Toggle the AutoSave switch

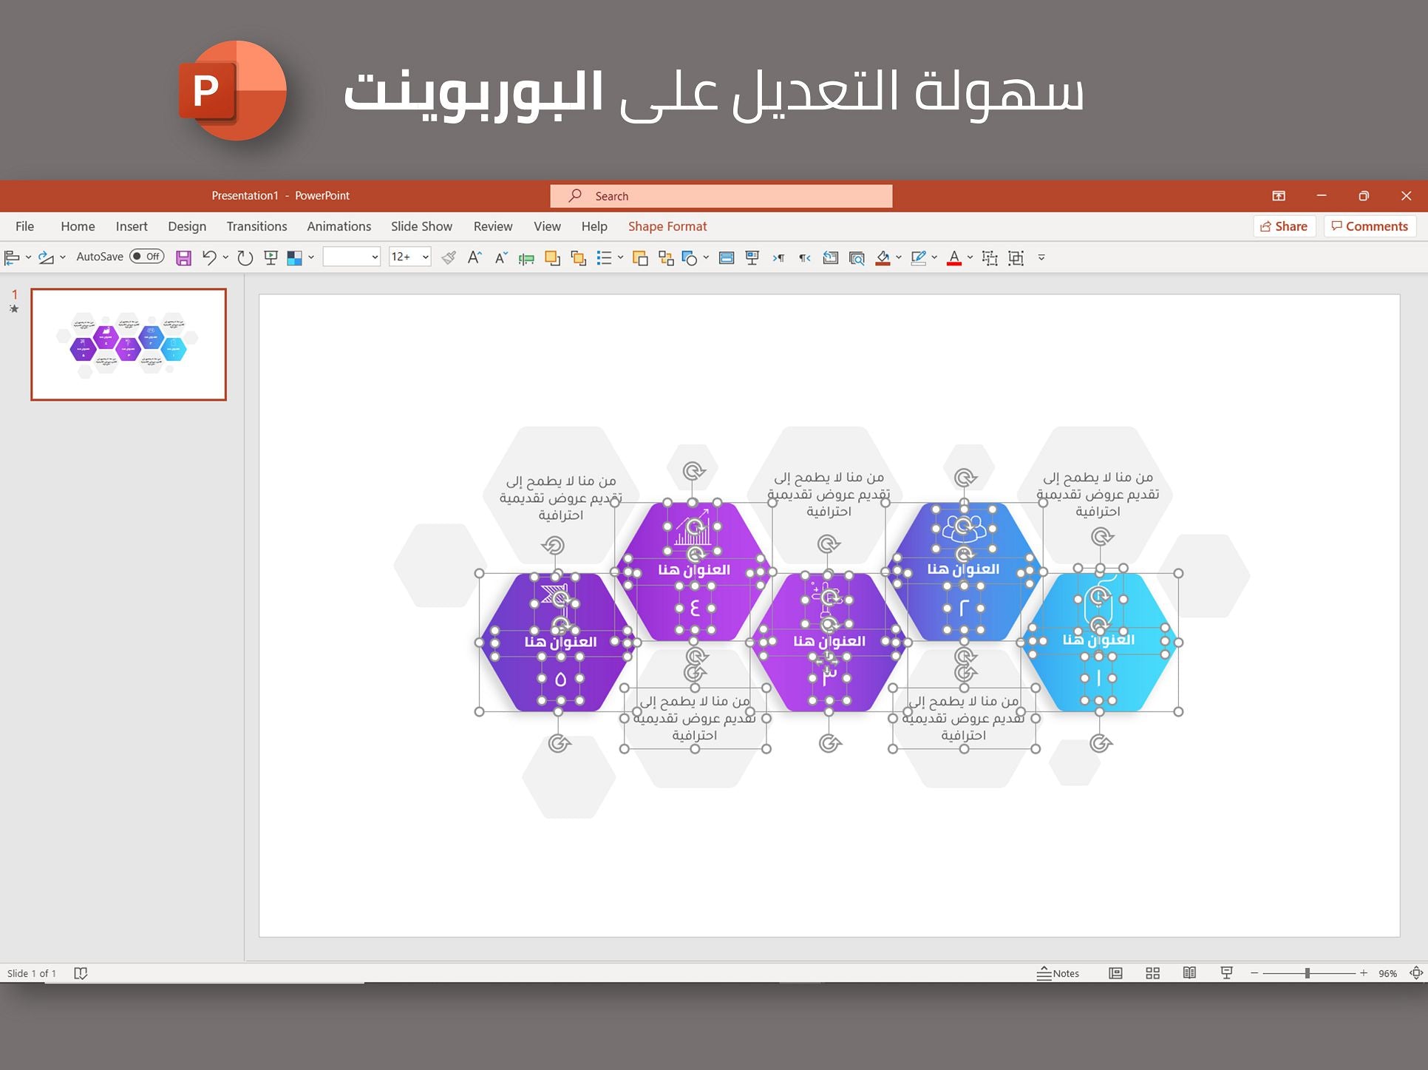tap(146, 257)
